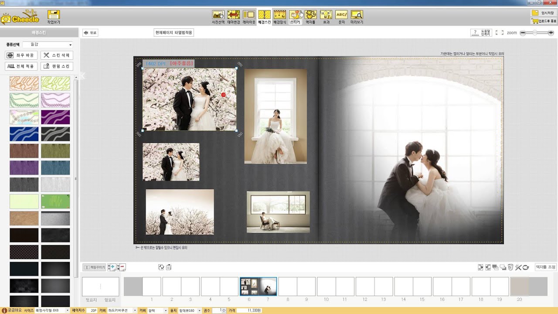Click the rotate refresh arrow icon
The width and height of the screenshot is (558, 314).
pyautogui.click(x=526, y=267)
